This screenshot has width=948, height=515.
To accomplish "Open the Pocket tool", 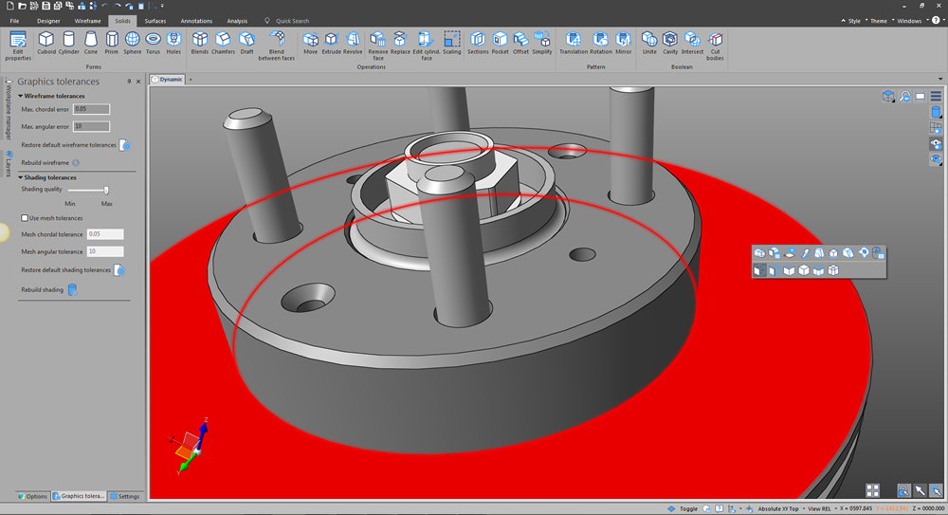I will click(x=500, y=43).
